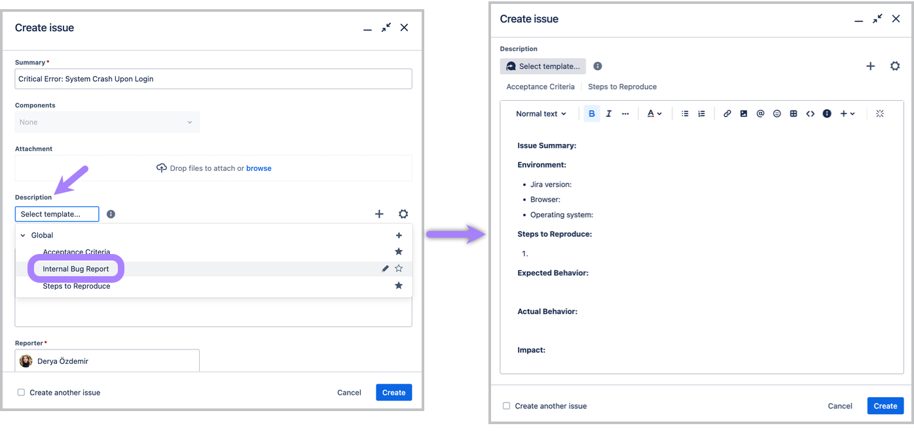Edit the Internal Bug Report template pencil
The height and width of the screenshot is (432, 914).
[386, 268]
